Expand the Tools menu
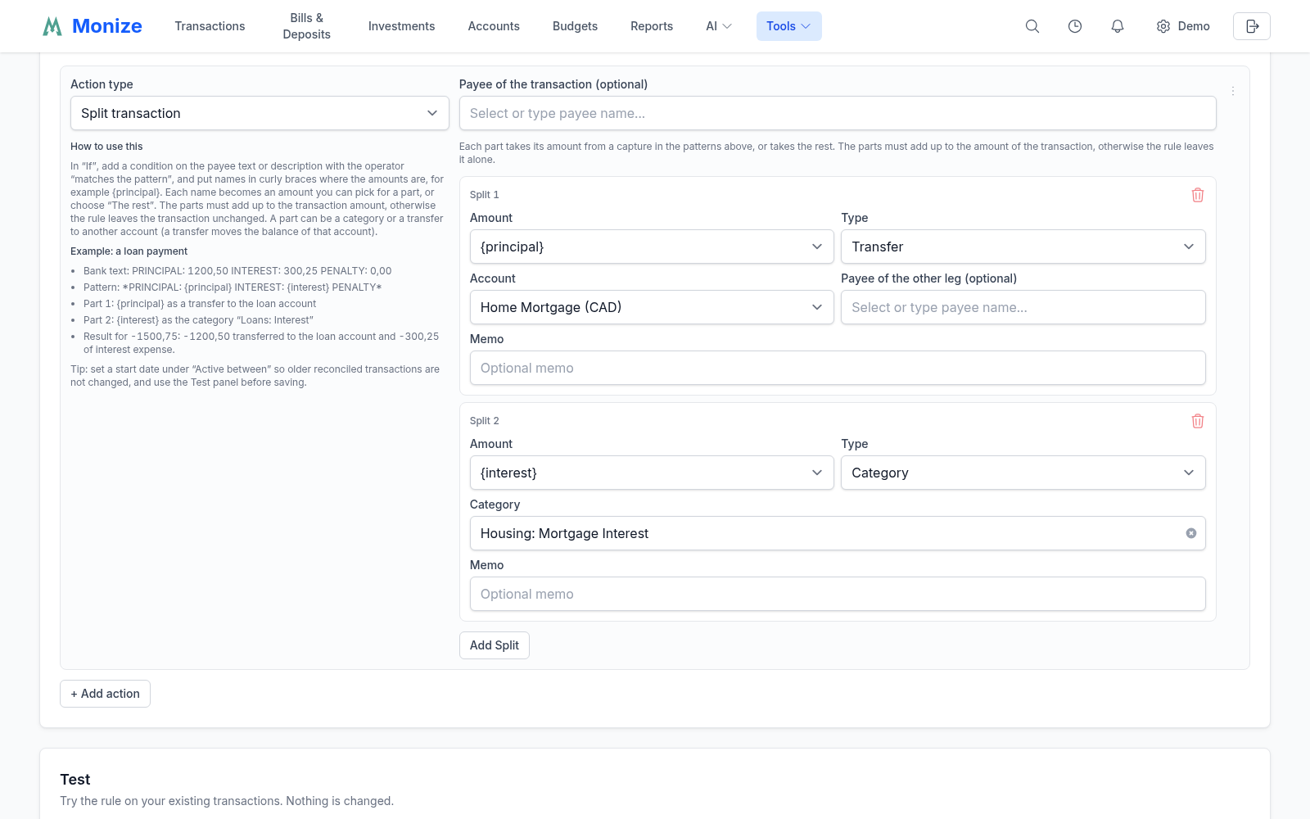 click(x=788, y=26)
